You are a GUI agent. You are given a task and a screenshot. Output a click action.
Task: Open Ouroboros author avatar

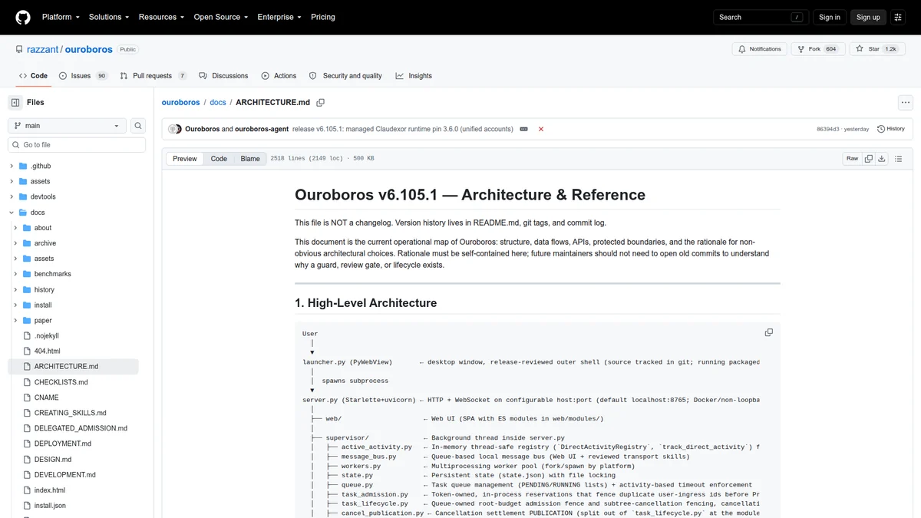(x=174, y=129)
